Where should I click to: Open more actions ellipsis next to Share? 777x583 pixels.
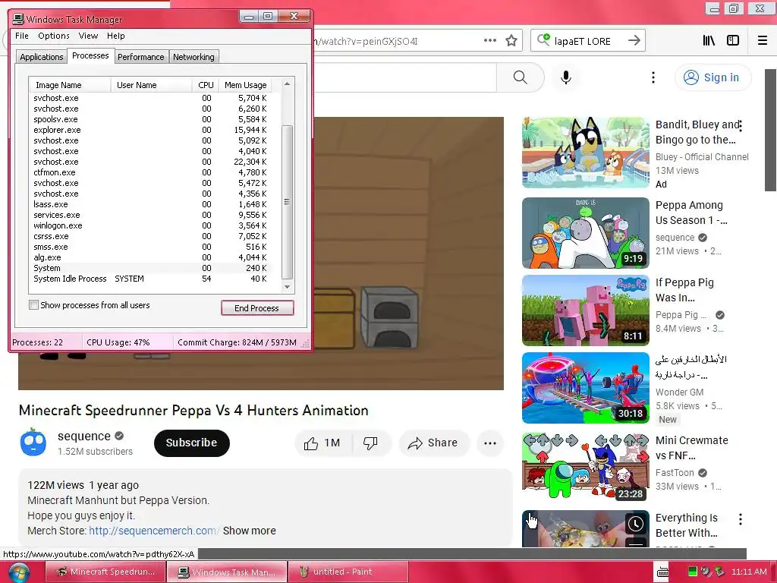click(490, 443)
